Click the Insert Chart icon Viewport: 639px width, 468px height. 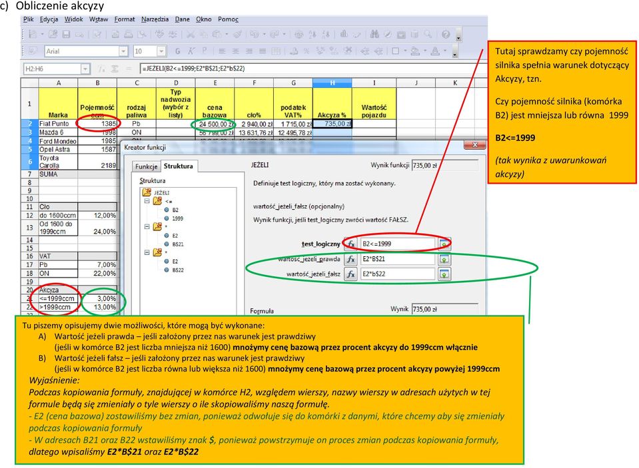click(x=344, y=34)
